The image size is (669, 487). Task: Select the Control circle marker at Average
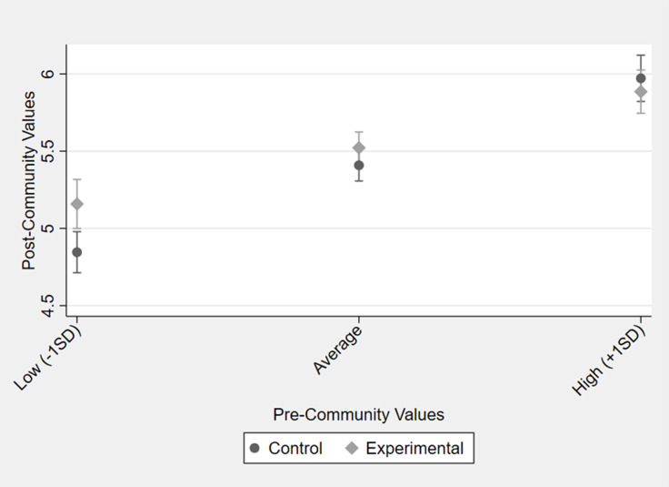click(359, 166)
